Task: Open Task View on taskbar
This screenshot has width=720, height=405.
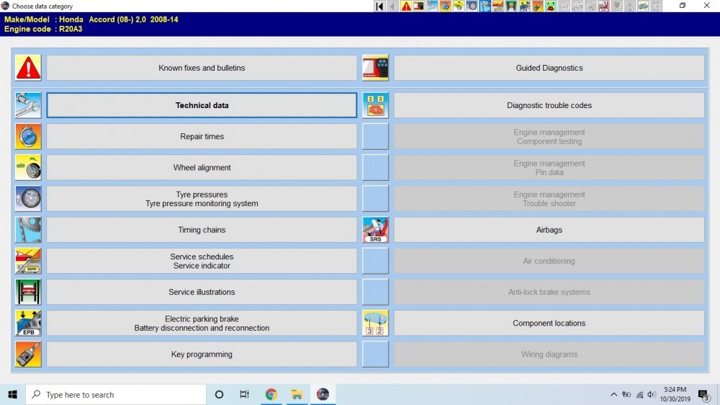Action: click(x=244, y=394)
